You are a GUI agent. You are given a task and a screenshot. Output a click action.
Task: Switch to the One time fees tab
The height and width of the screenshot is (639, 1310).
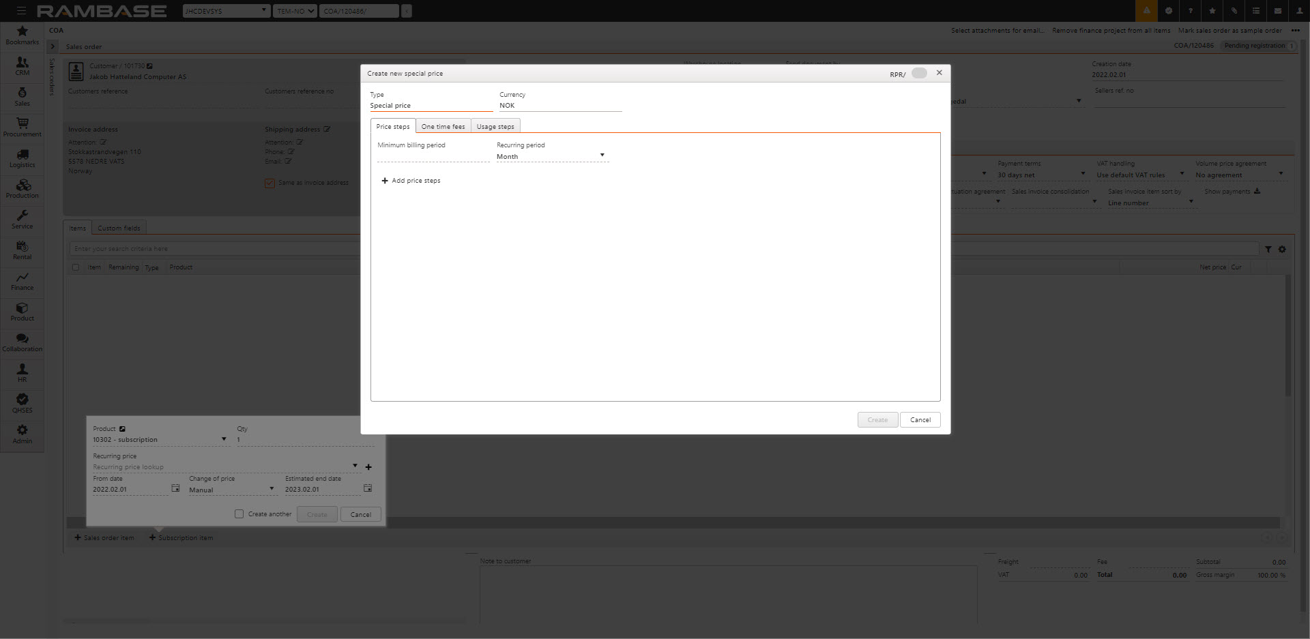click(x=443, y=126)
